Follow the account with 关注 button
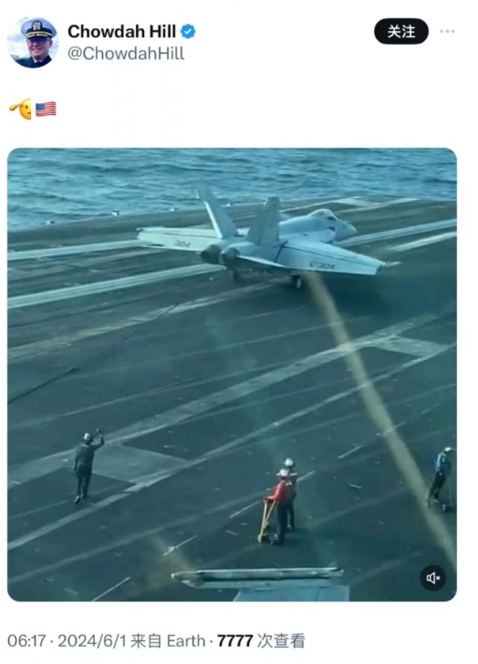 [401, 31]
